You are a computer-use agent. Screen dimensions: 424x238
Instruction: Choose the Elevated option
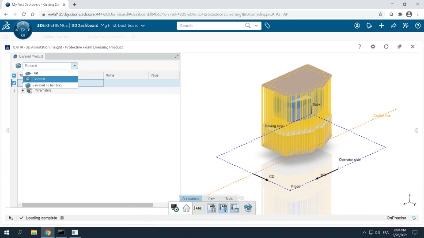tap(50, 79)
